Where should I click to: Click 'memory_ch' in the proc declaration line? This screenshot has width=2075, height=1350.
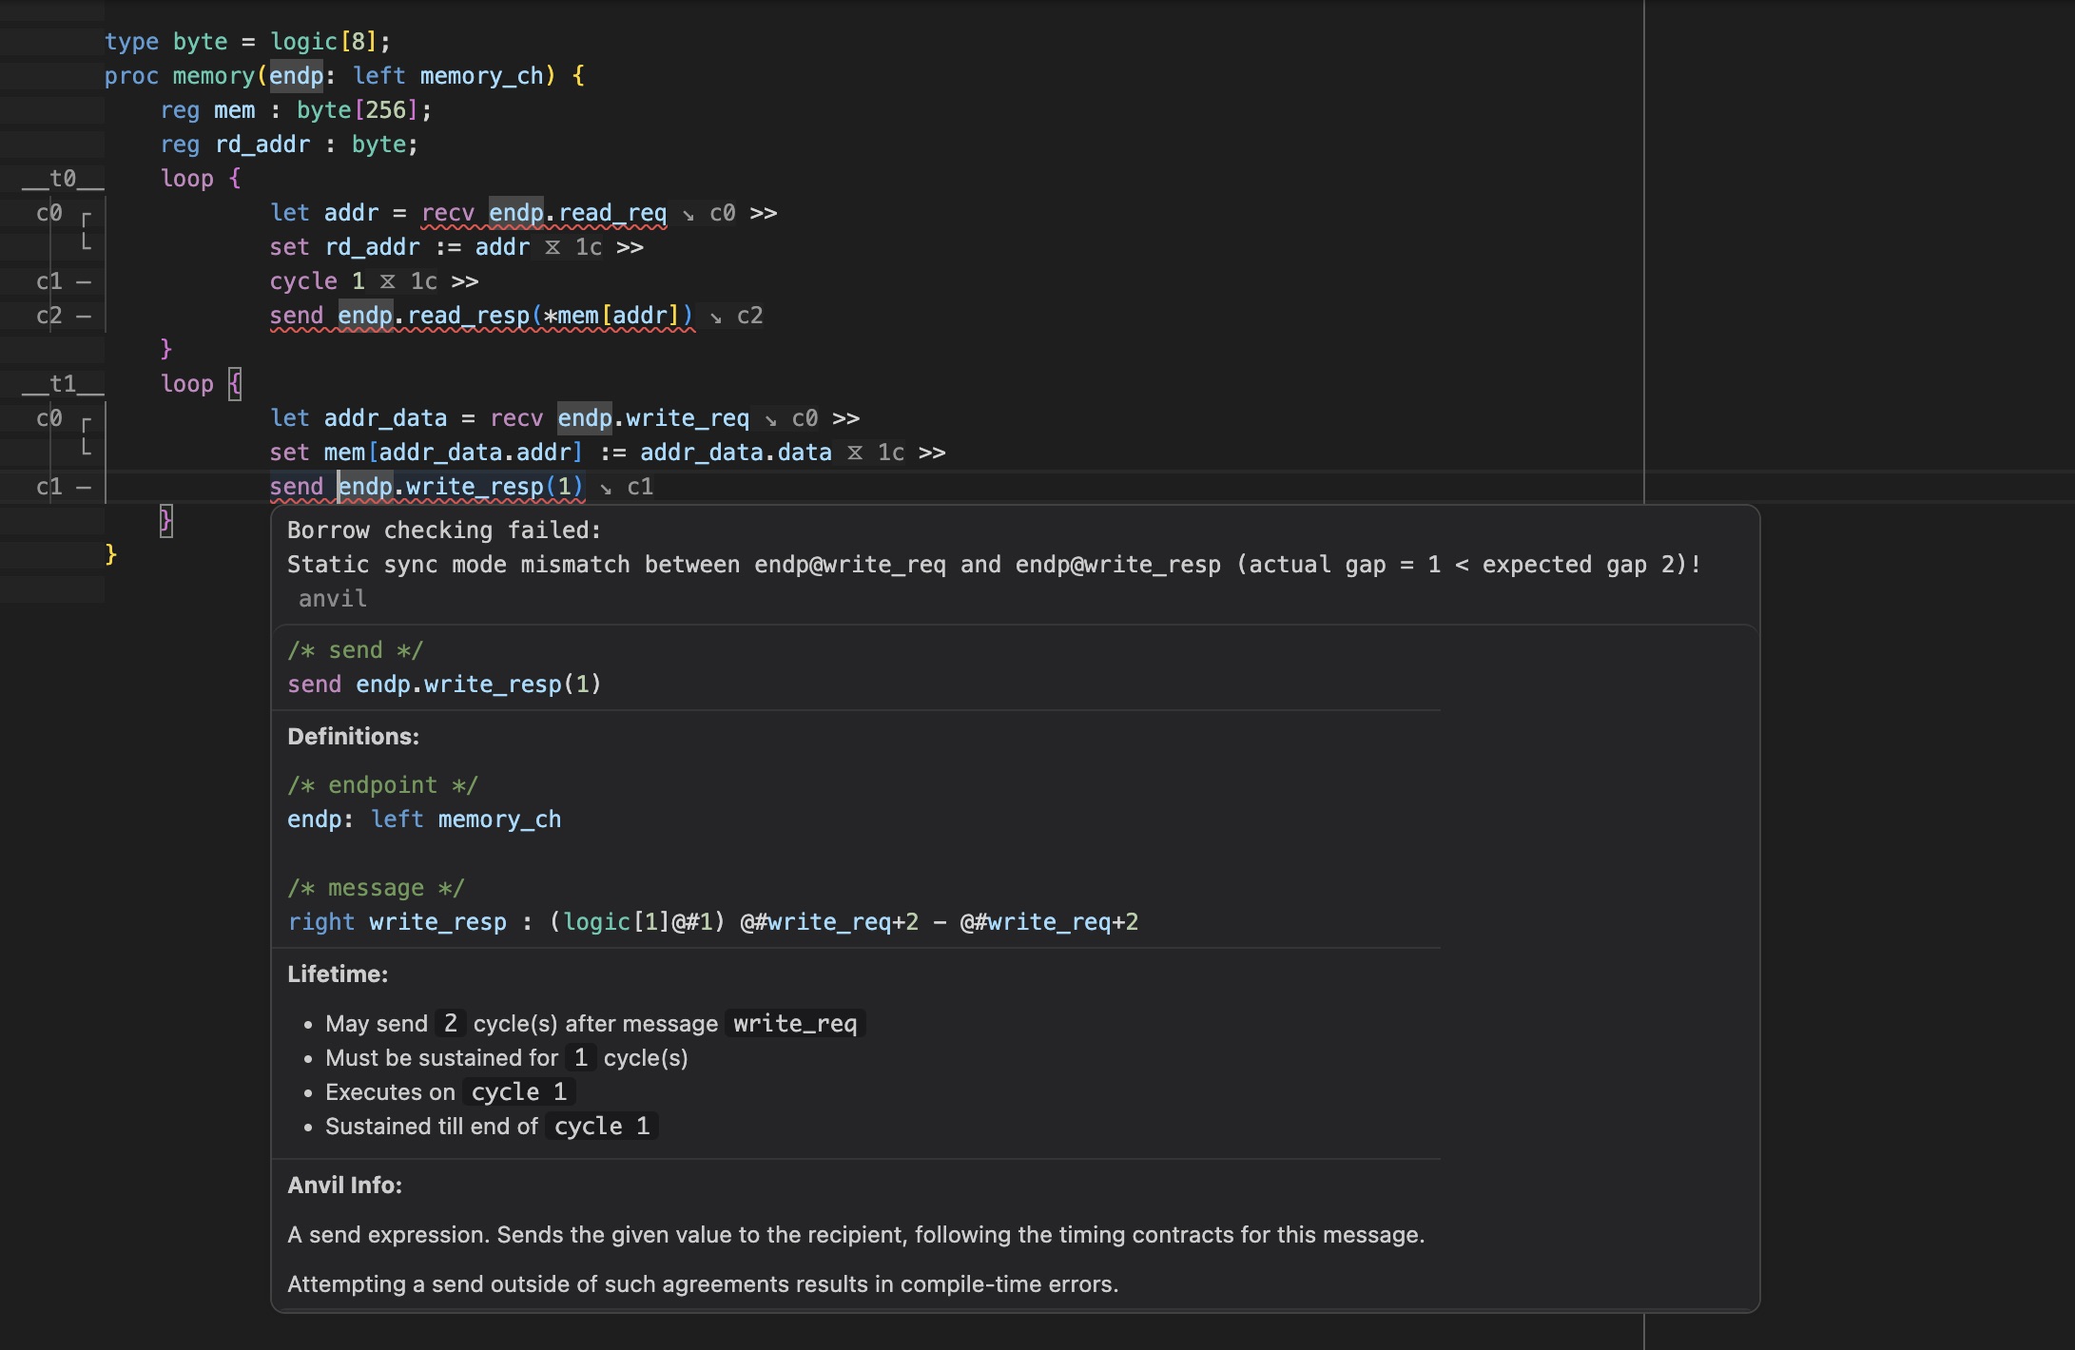(481, 76)
